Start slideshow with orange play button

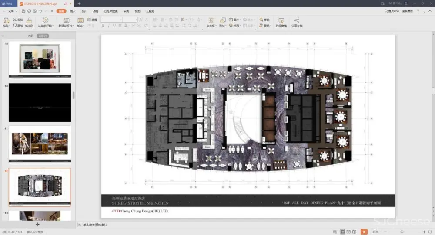coord(364,232)
